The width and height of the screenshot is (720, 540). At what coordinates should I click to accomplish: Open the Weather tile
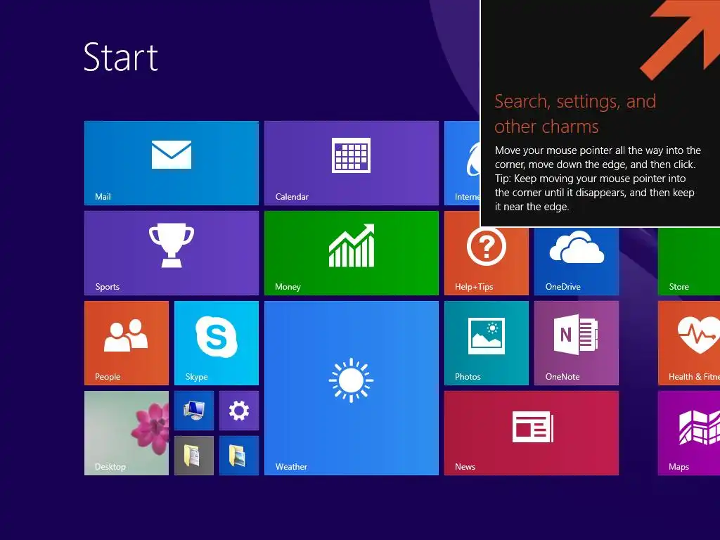click(x=352, y=388)
